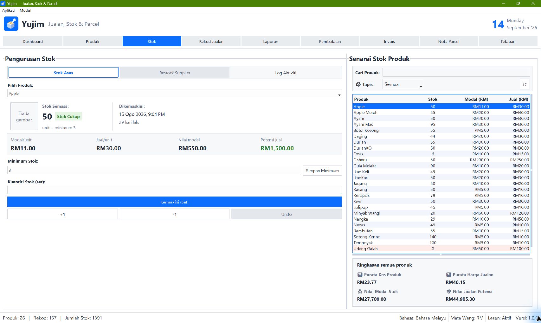
Task: Click the date display showing 14 Monday
Action: click(x=514, y=24)
